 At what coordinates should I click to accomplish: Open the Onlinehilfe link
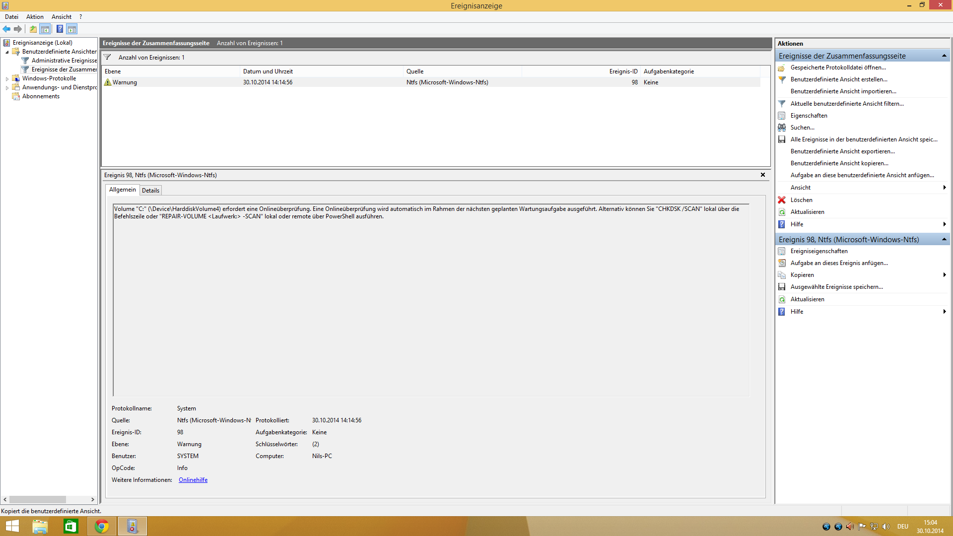tap(193, 480)
